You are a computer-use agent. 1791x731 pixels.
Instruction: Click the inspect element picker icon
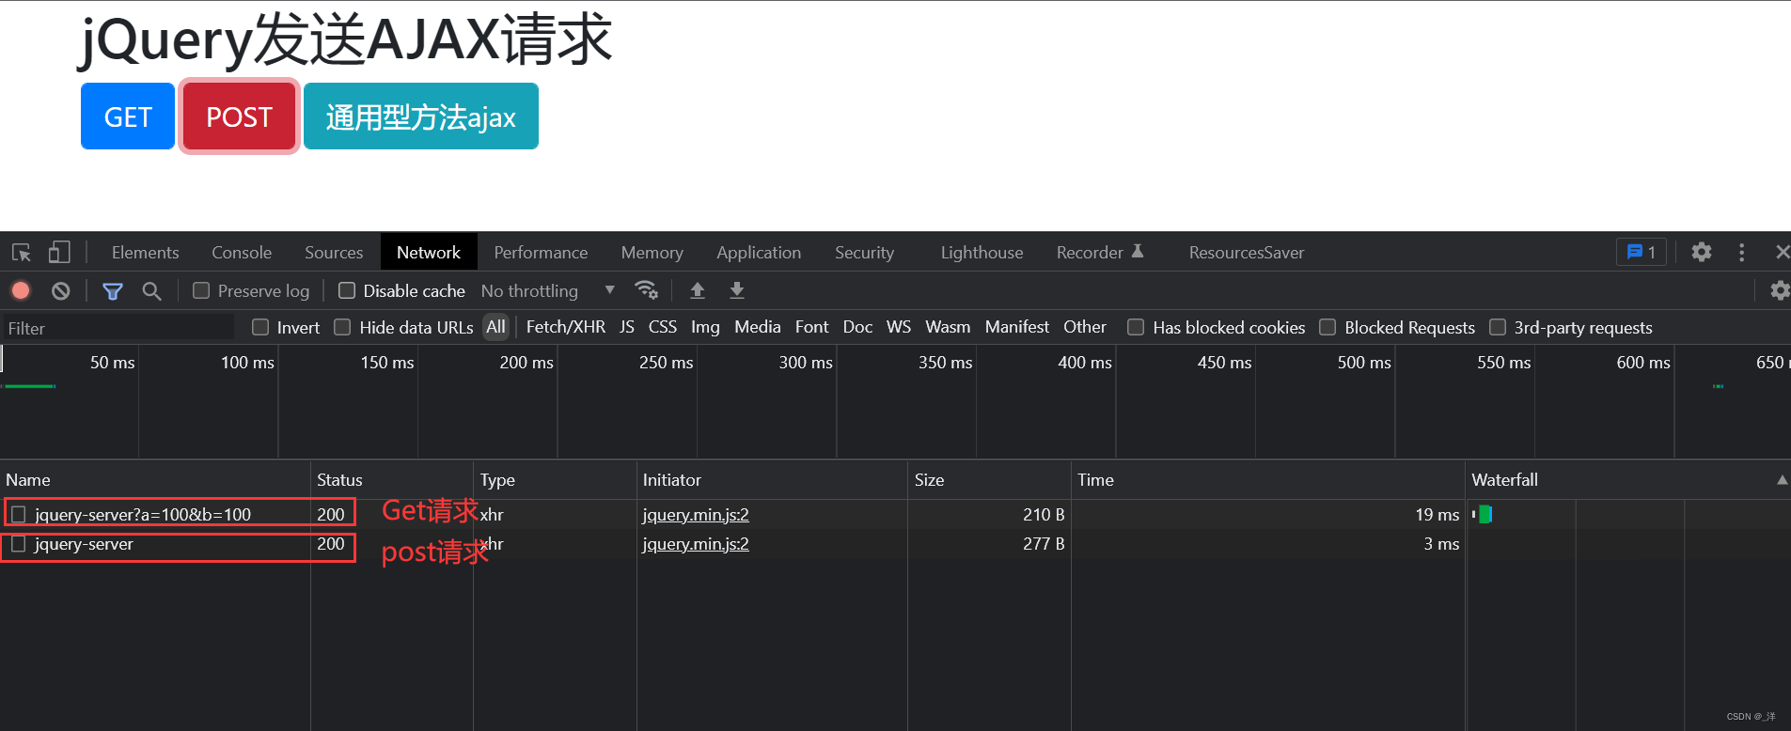click(x=22, y=252)
